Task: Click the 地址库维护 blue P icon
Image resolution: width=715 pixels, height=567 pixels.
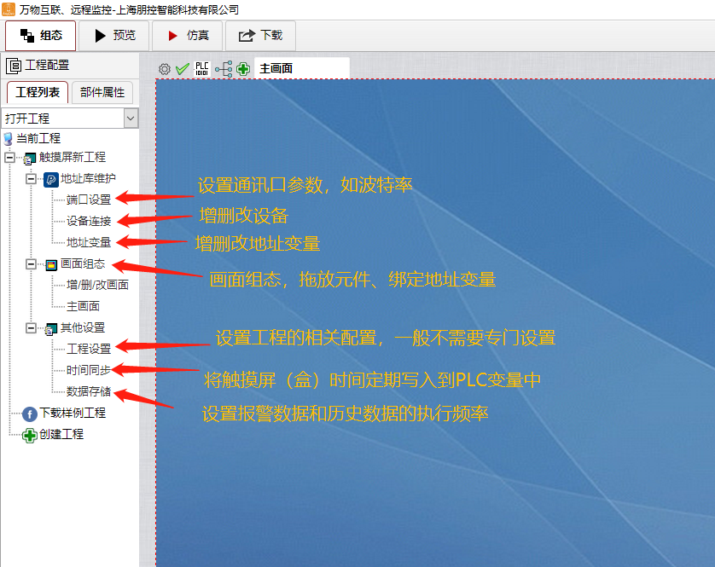Action: tap(50, 179)
